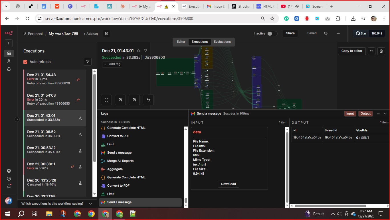Click the upload arrow icon in the sidebar
Screen dimensions: 390x220
coord(9,69)
